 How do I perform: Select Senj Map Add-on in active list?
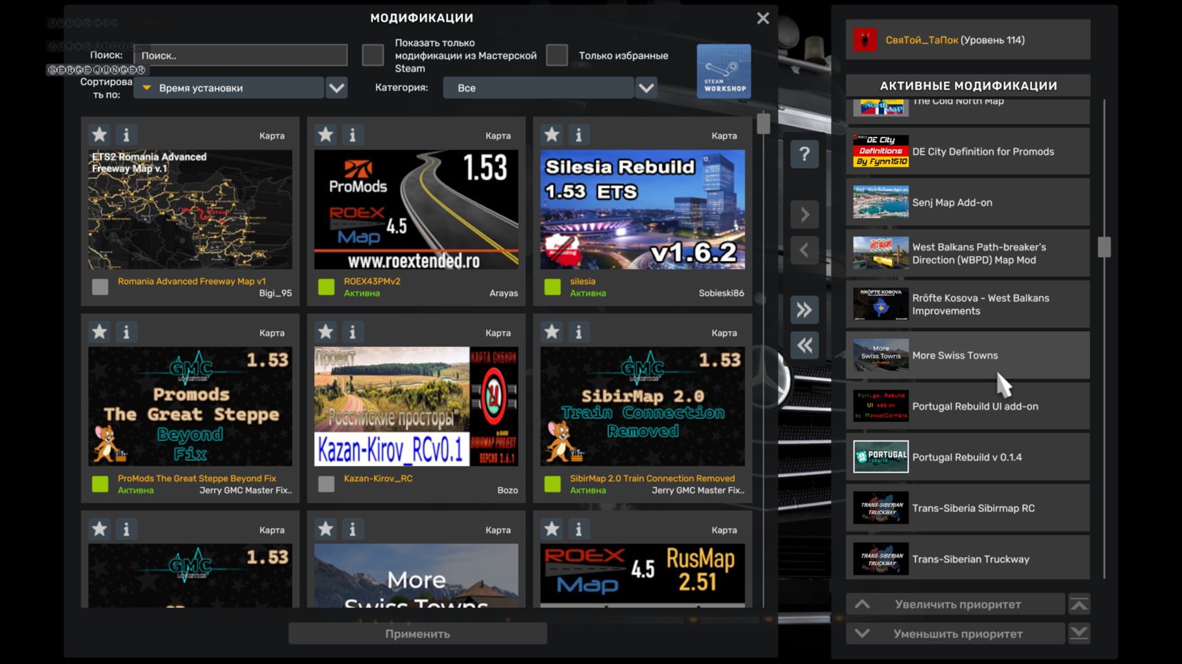968,202
